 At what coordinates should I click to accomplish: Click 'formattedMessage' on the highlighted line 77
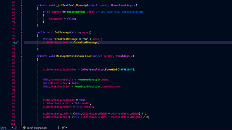pyautogui.click(x=85, y=43)
